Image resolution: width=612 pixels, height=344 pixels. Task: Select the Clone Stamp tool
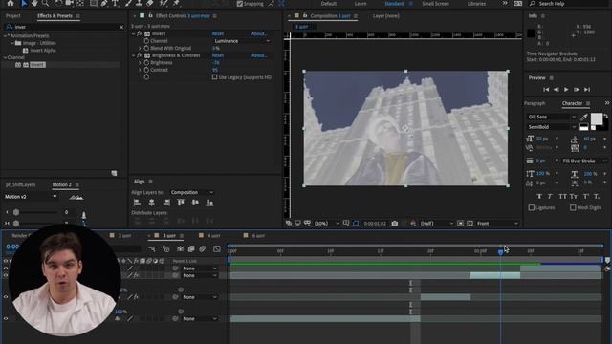pos(140,3)
